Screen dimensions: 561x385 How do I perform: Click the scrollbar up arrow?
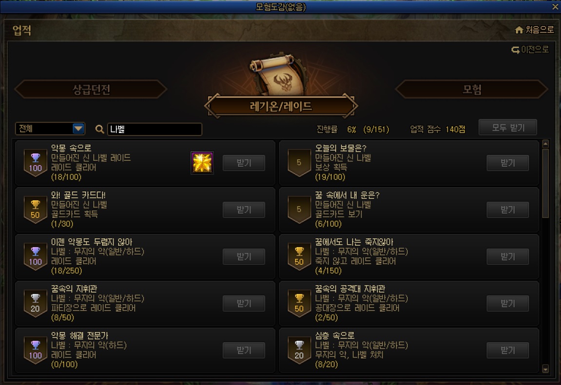coord(545,144)
